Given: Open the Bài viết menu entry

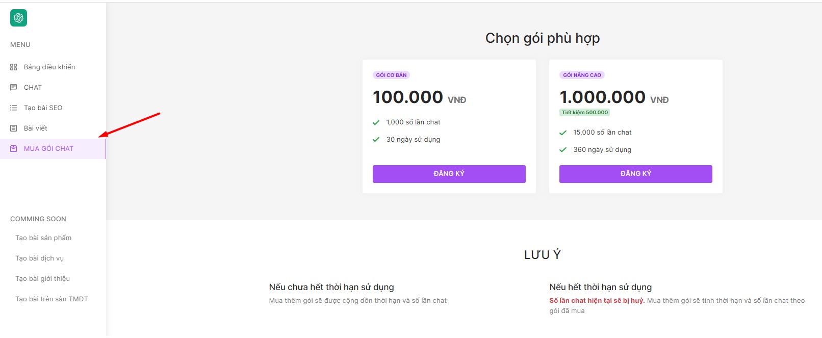Looking at the screenshot, I should (35, 128).
